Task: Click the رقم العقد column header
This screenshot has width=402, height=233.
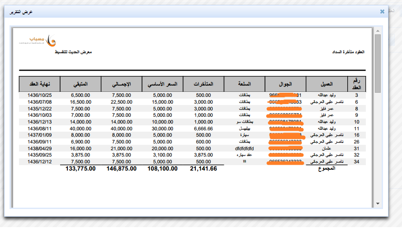Action: pos(356,84)
